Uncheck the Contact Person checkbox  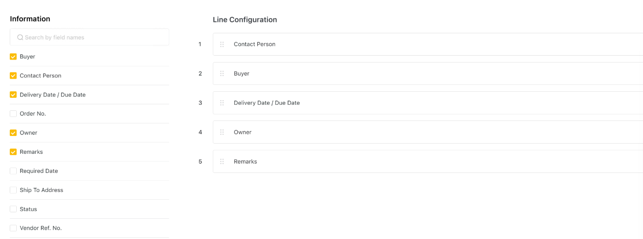click(x=13, y=76)
